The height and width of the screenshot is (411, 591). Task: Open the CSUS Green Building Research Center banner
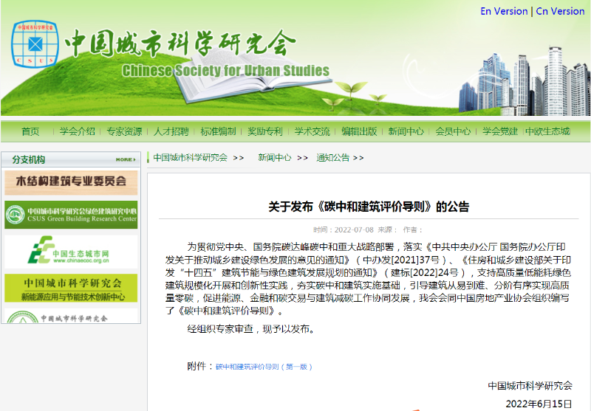(x=71, y=215)
